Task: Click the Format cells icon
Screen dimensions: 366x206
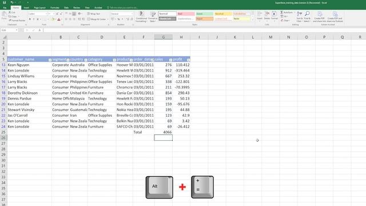Action: click(x=274, y=16)
